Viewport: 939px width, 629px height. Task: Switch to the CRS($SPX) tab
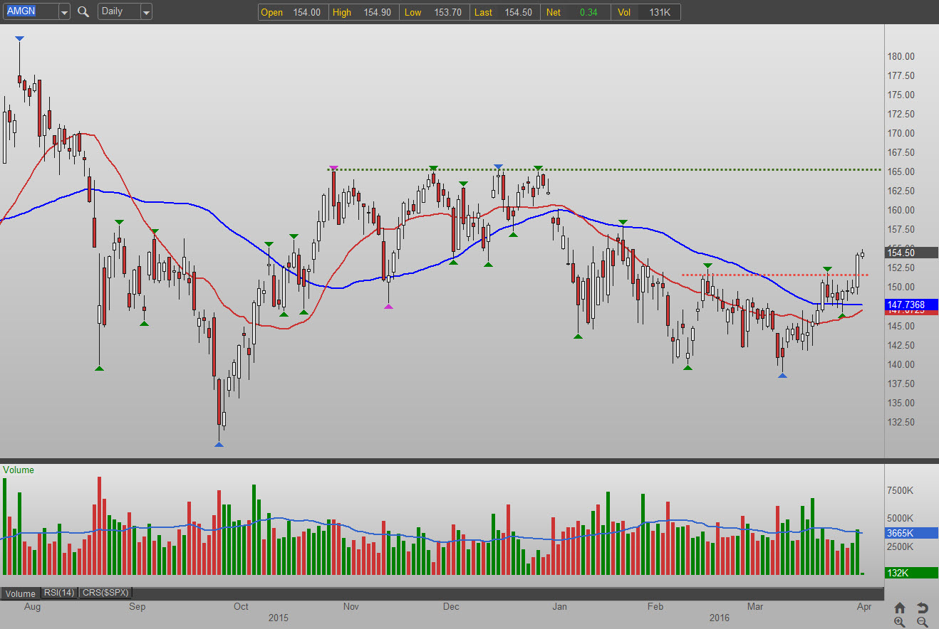(x=105, y=593)
